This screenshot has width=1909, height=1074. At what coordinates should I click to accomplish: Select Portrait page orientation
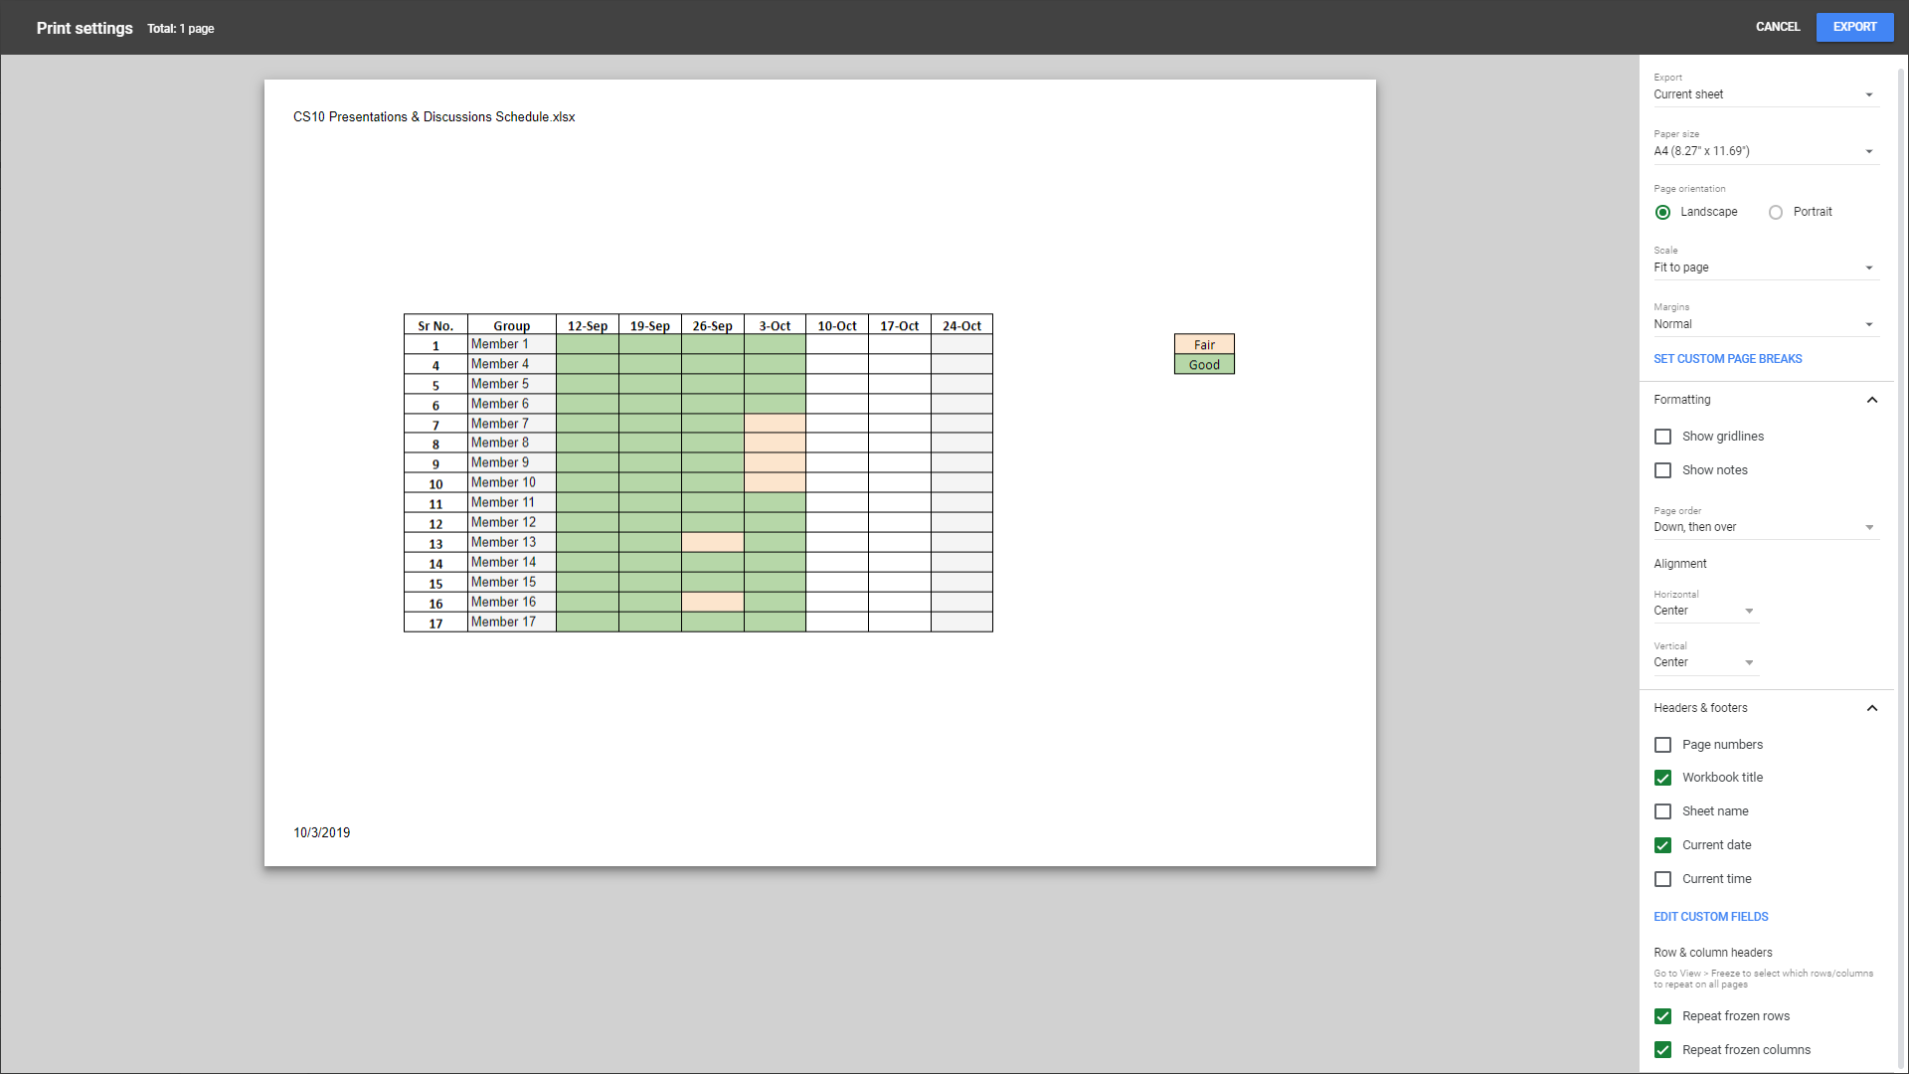(x=1776, y=212)
